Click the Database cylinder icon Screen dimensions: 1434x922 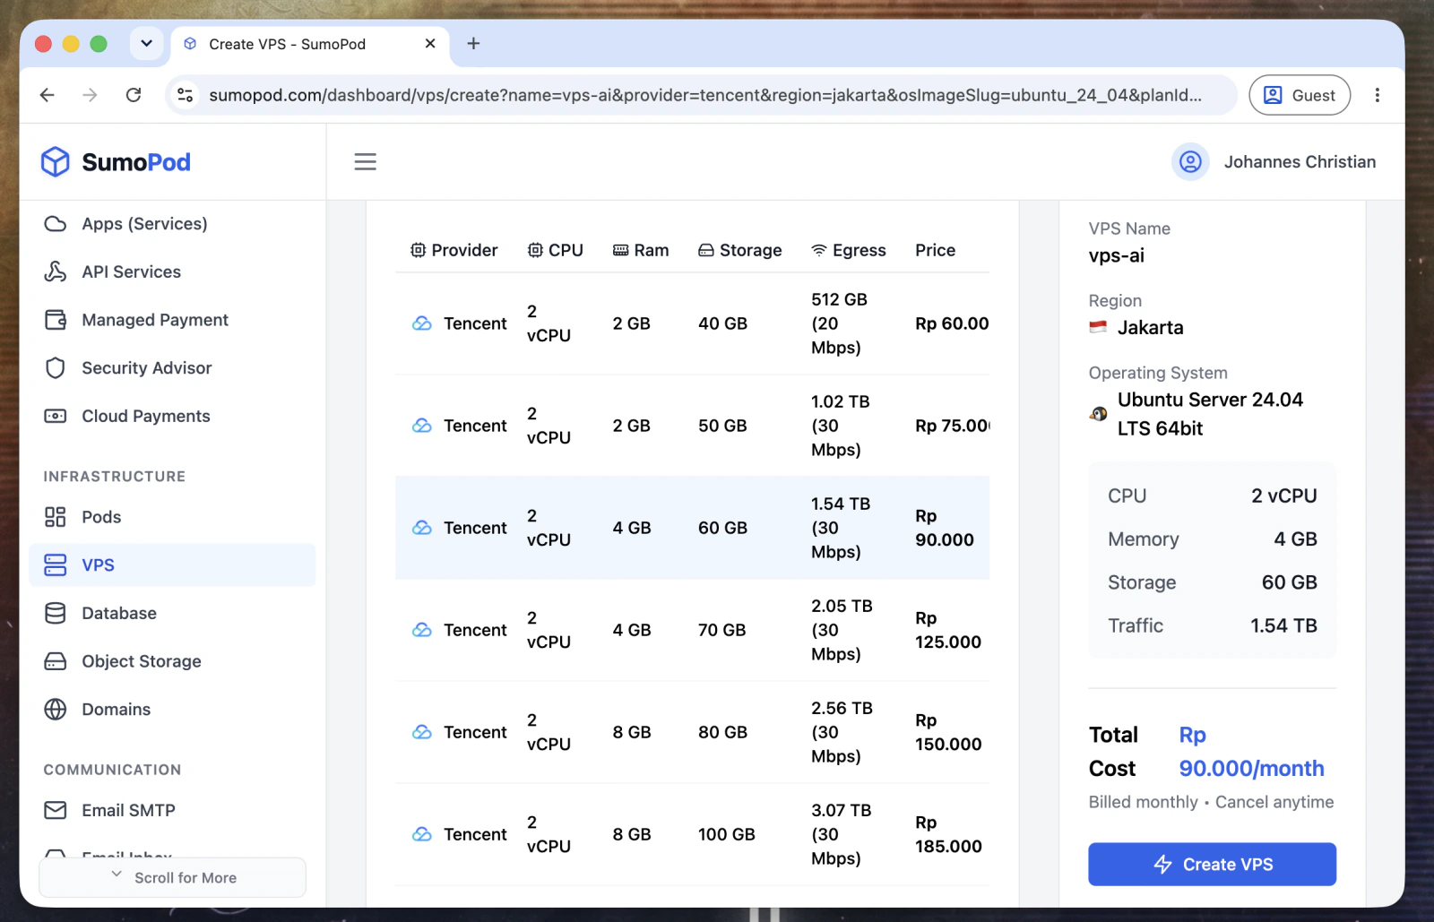(x=56, y=613)
